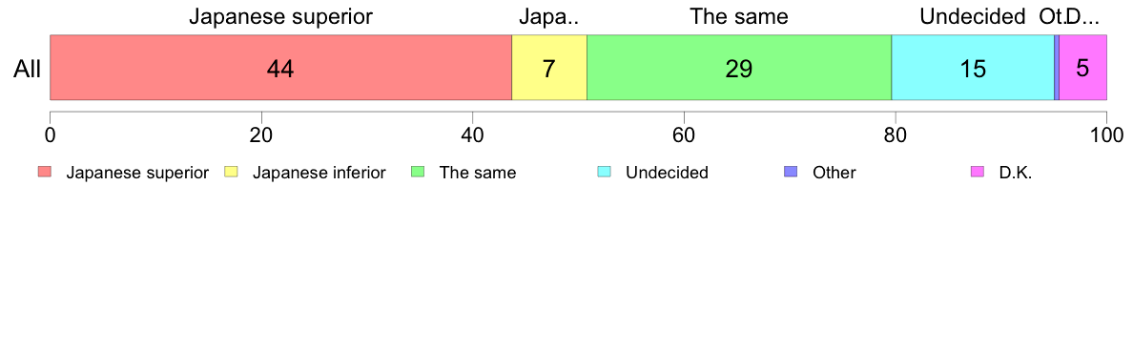Click the blue Other legend swatch

(790, 173)
